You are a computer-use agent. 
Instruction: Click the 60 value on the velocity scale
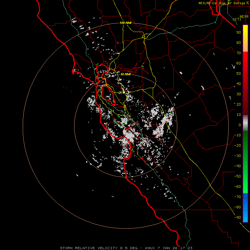point(239,63)
